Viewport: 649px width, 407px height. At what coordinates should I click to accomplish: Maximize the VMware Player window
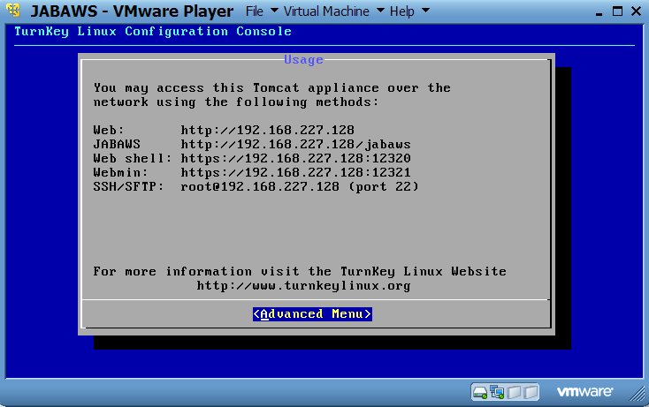(618, 11)
